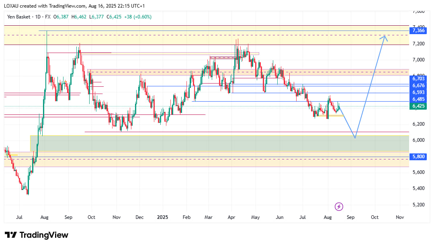This screenshot has width=434, height=247.
Task: Click the Sep label near the end of the time axis
Action: click(350, 217)
